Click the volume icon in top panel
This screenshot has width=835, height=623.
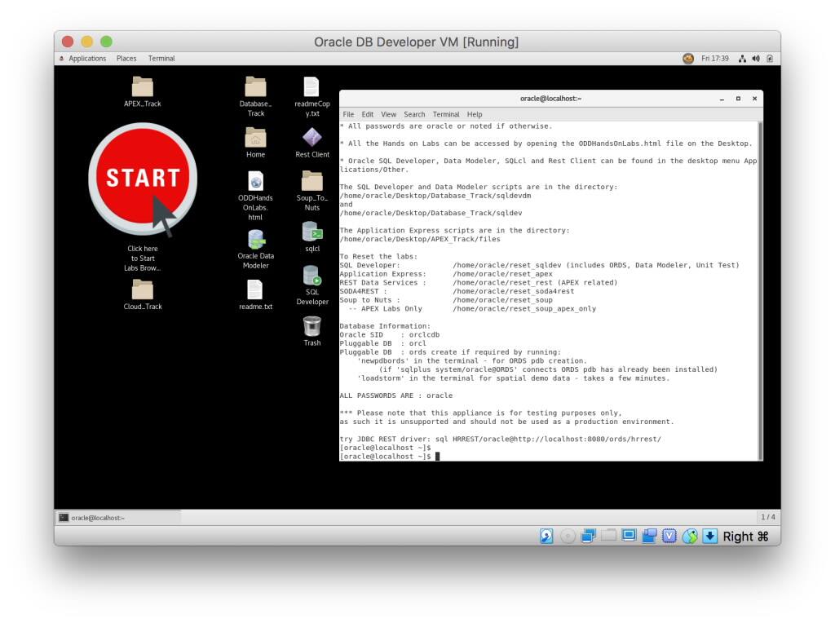[x=756, y=59]
